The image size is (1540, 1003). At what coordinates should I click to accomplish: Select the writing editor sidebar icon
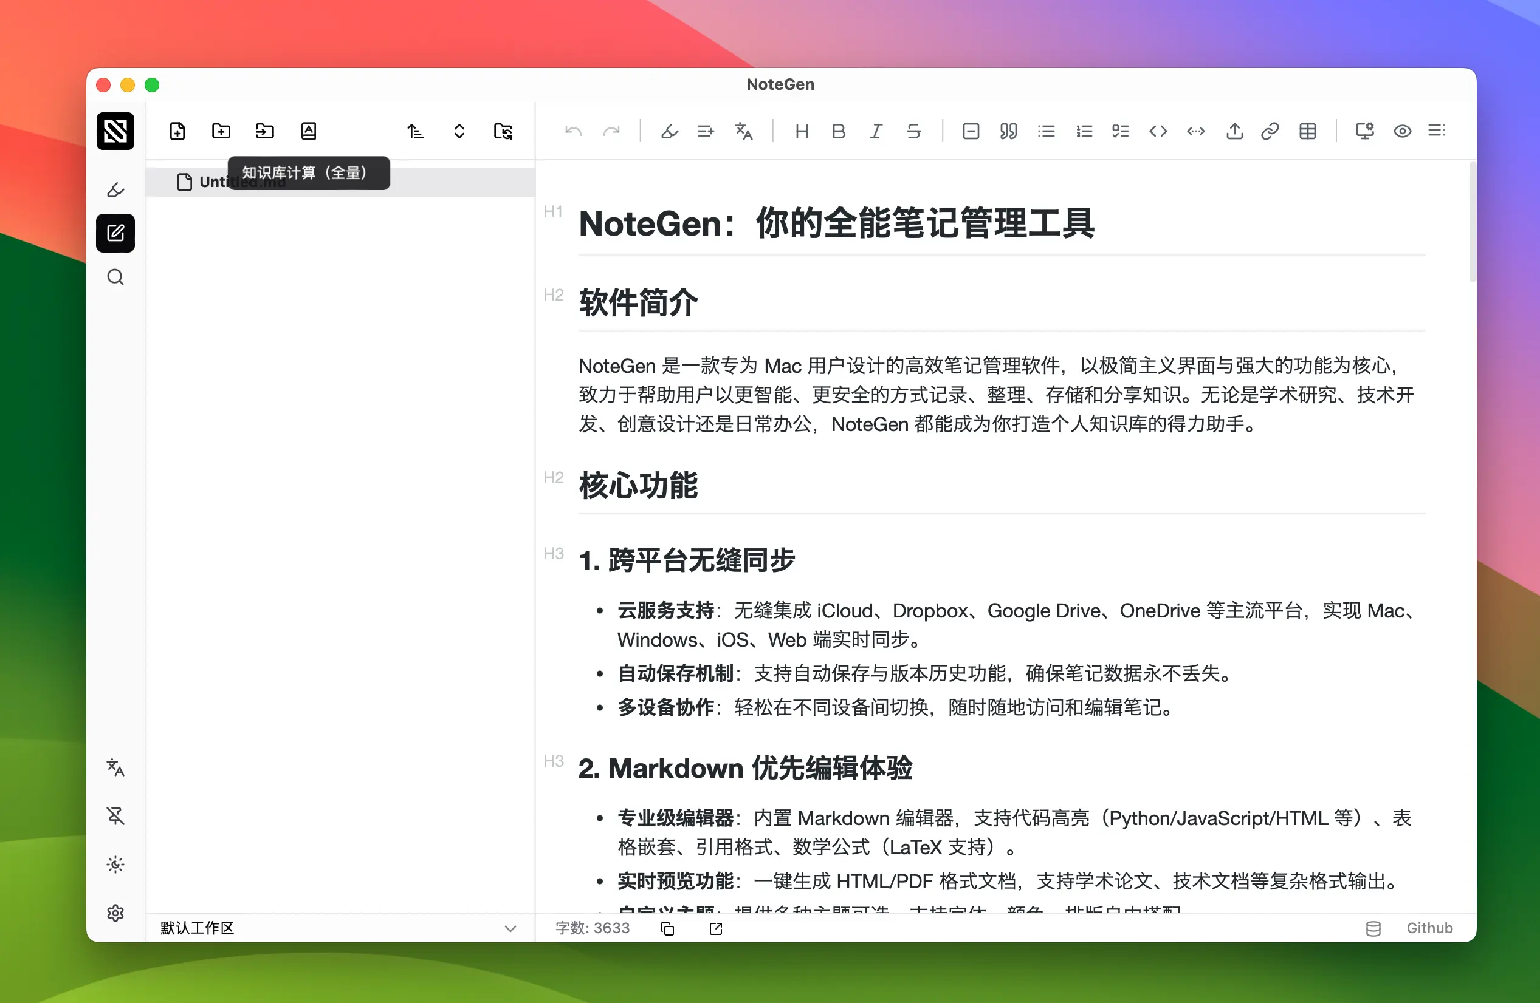pyautogui.click(x=115, y=233)
